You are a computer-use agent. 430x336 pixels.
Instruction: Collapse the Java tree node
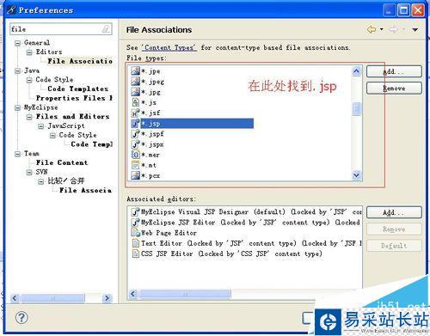(18, 70)
